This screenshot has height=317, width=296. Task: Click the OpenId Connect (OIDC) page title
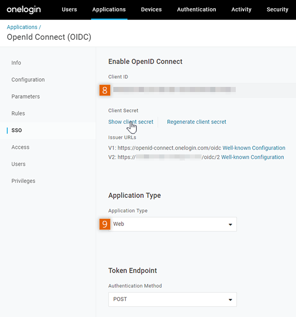click(x=49, y=37)
